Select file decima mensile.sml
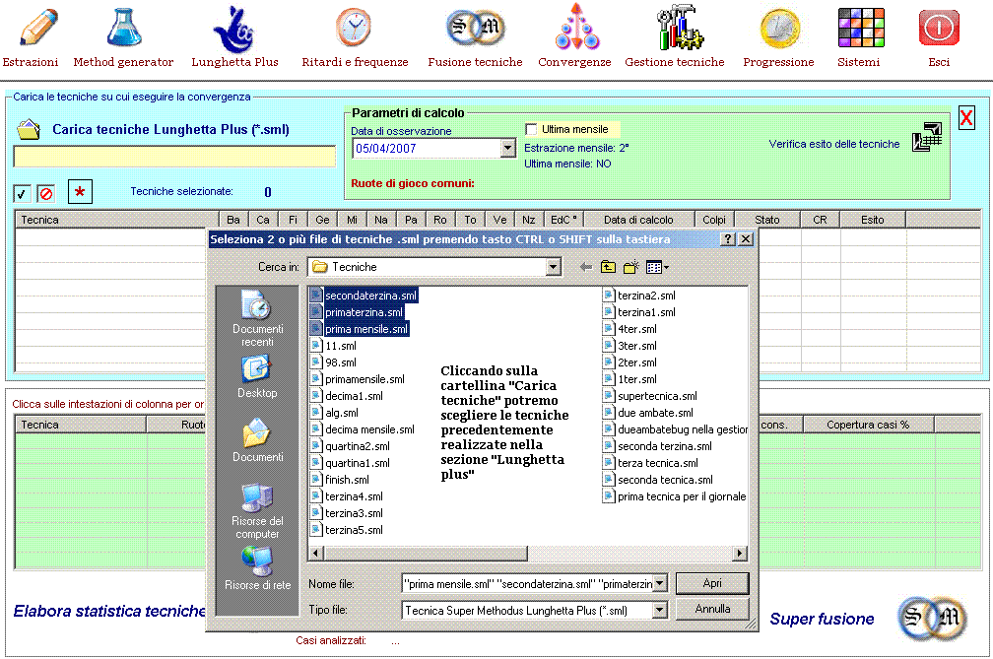This screenshot has height=659, width=993. (x=363, y=429)
